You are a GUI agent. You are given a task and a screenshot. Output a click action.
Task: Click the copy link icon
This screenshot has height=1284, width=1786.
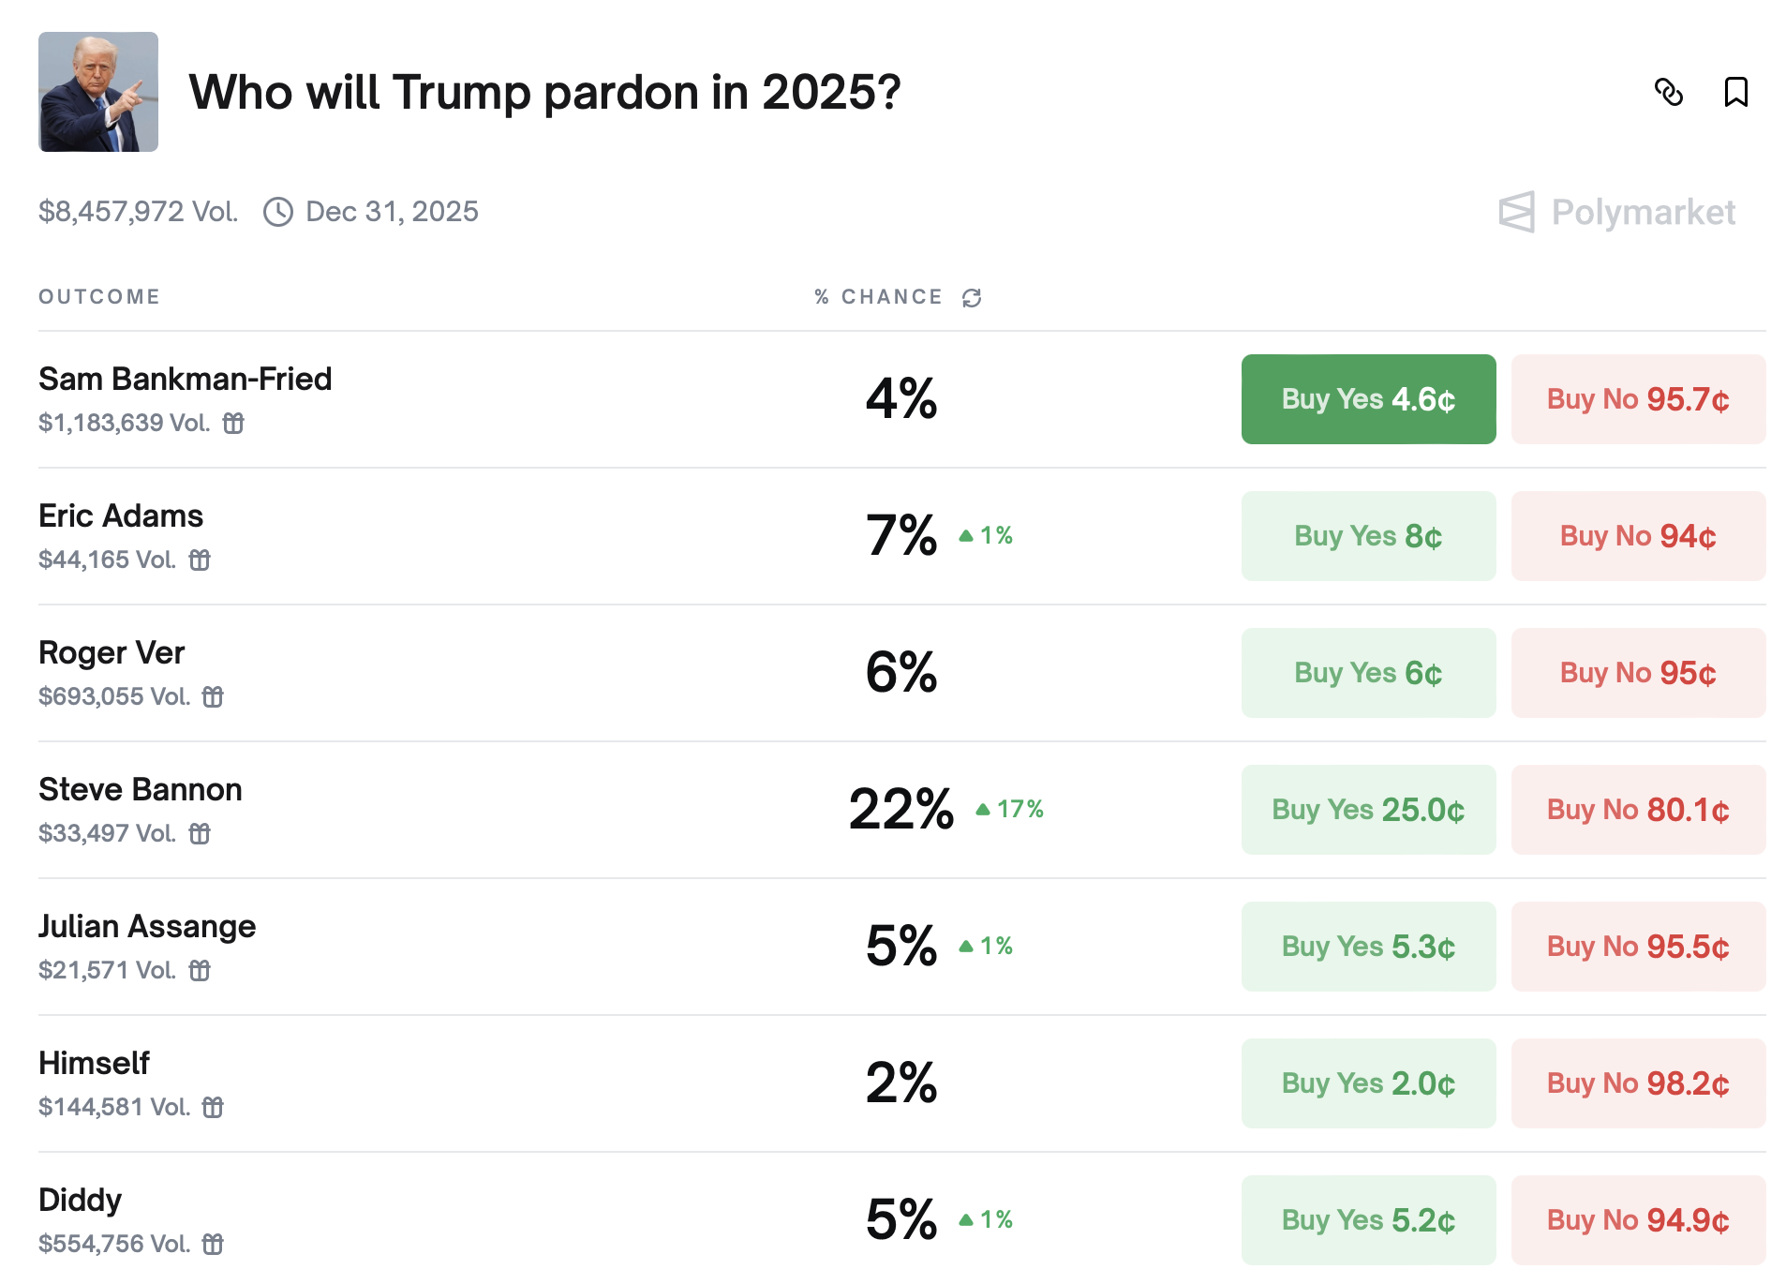coord(1668,92)
